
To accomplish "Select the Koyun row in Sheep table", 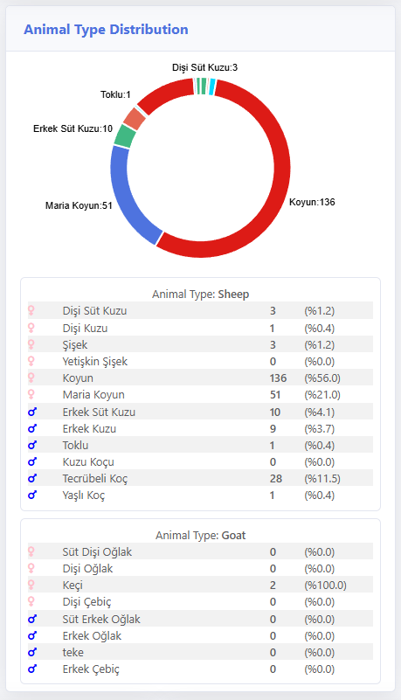I will 200,378.
